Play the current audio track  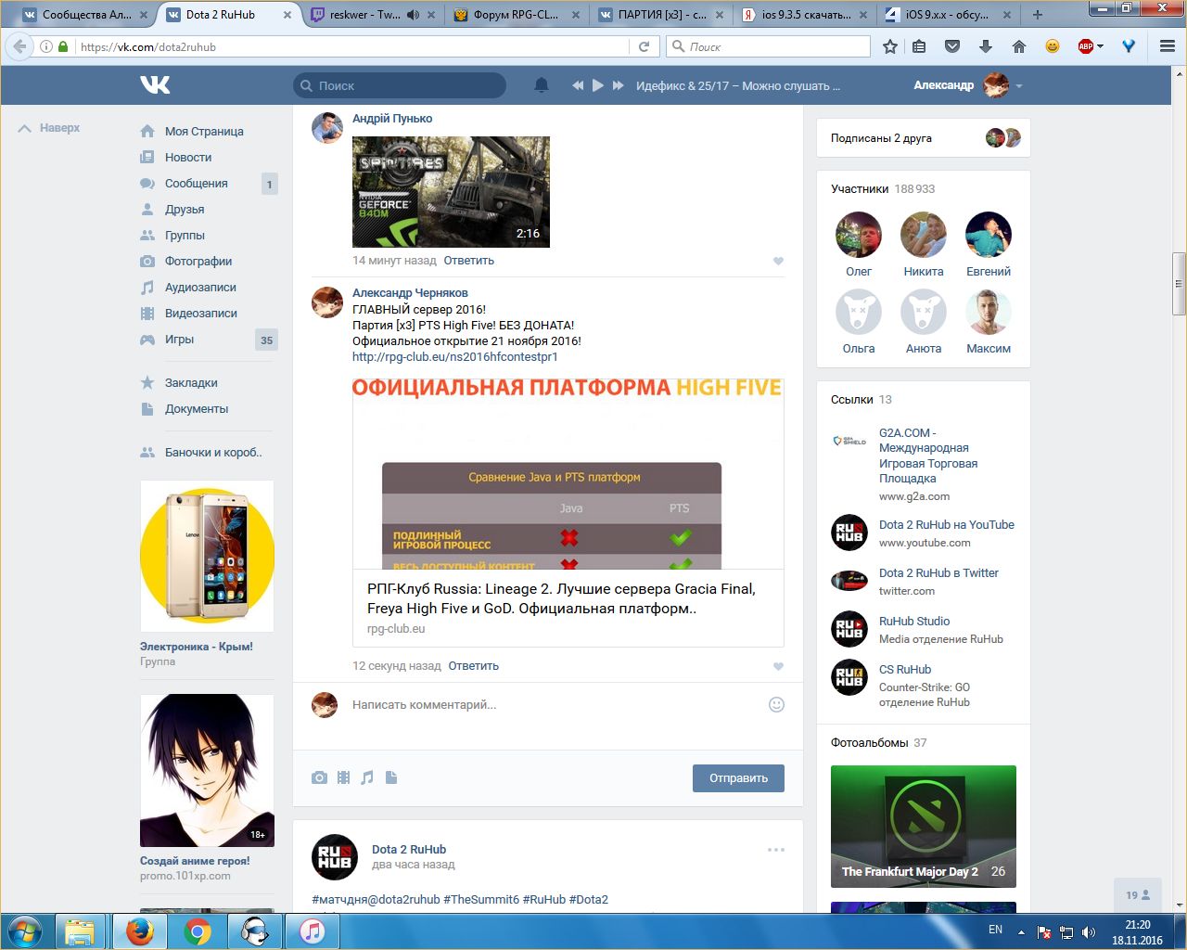point(598,85)
